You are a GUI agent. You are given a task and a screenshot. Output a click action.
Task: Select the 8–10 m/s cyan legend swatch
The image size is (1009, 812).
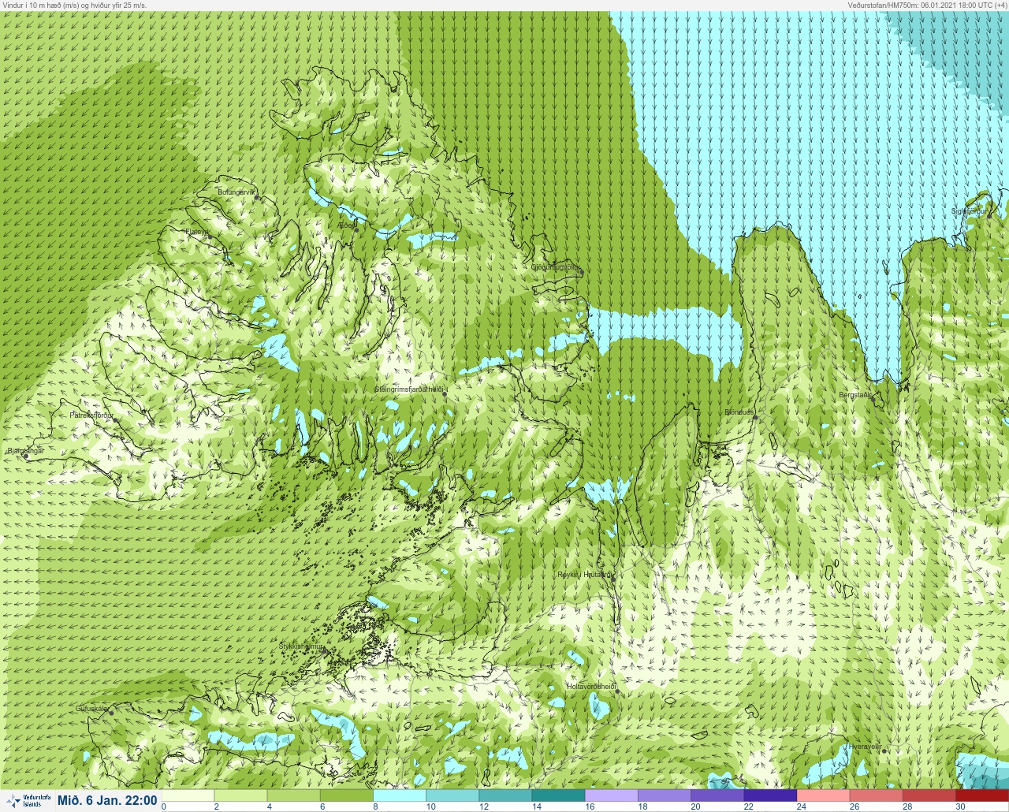point(399,795)
